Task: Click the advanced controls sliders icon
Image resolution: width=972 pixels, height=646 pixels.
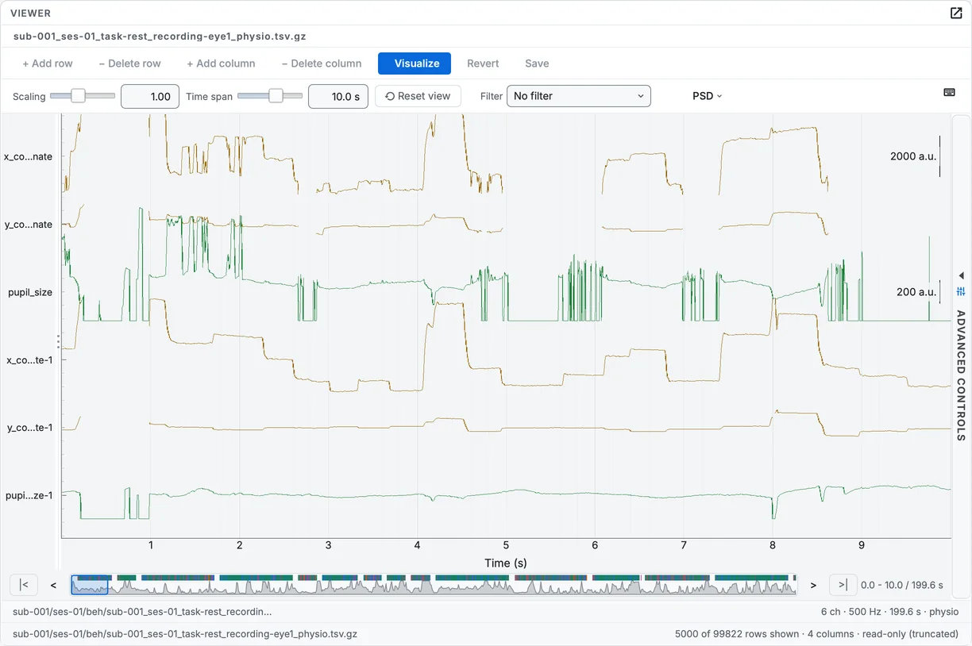Action: (961, 291)
